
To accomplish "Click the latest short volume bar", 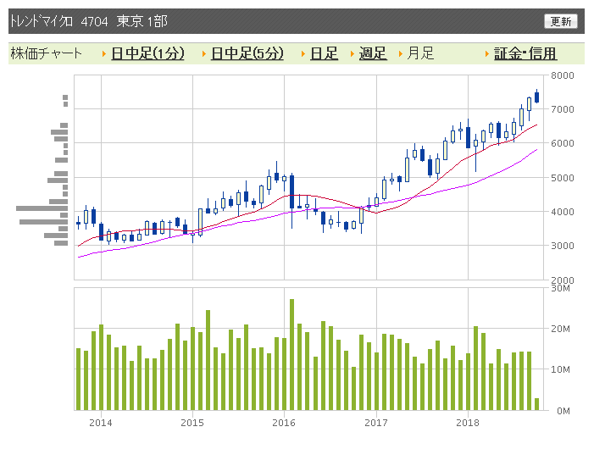I will [536, 404].
